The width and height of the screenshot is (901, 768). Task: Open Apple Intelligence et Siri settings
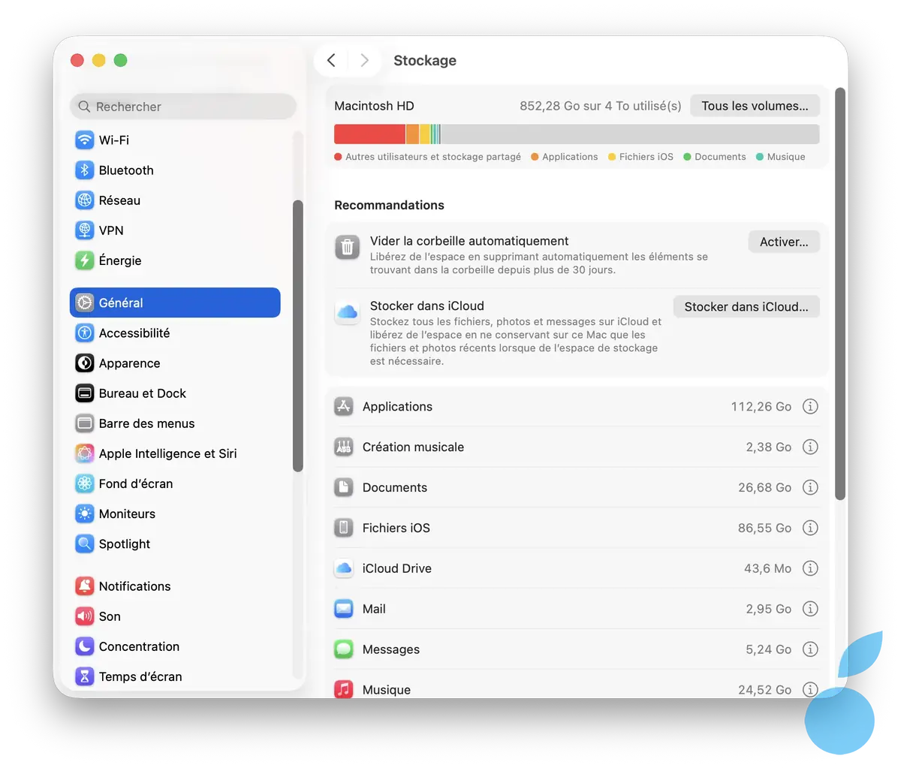pyautogui.click(x=167, y=453)
